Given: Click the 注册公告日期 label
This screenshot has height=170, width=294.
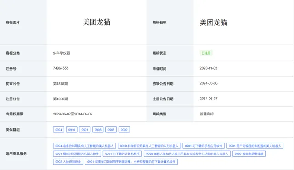Looking at the screenshot, I should (163, 99).
